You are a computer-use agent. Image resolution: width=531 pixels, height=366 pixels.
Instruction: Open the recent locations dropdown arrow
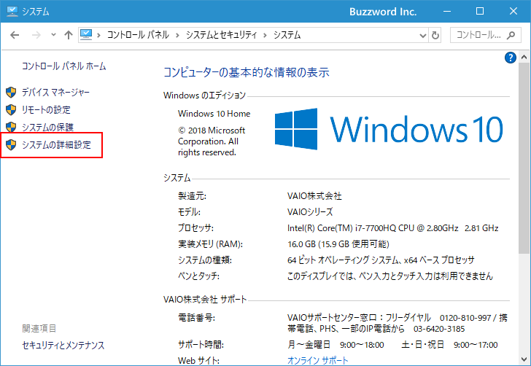[x=52, y=35]
